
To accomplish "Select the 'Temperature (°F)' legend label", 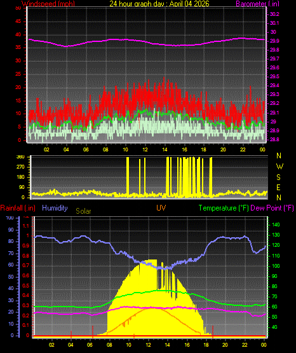I will 224,208.
